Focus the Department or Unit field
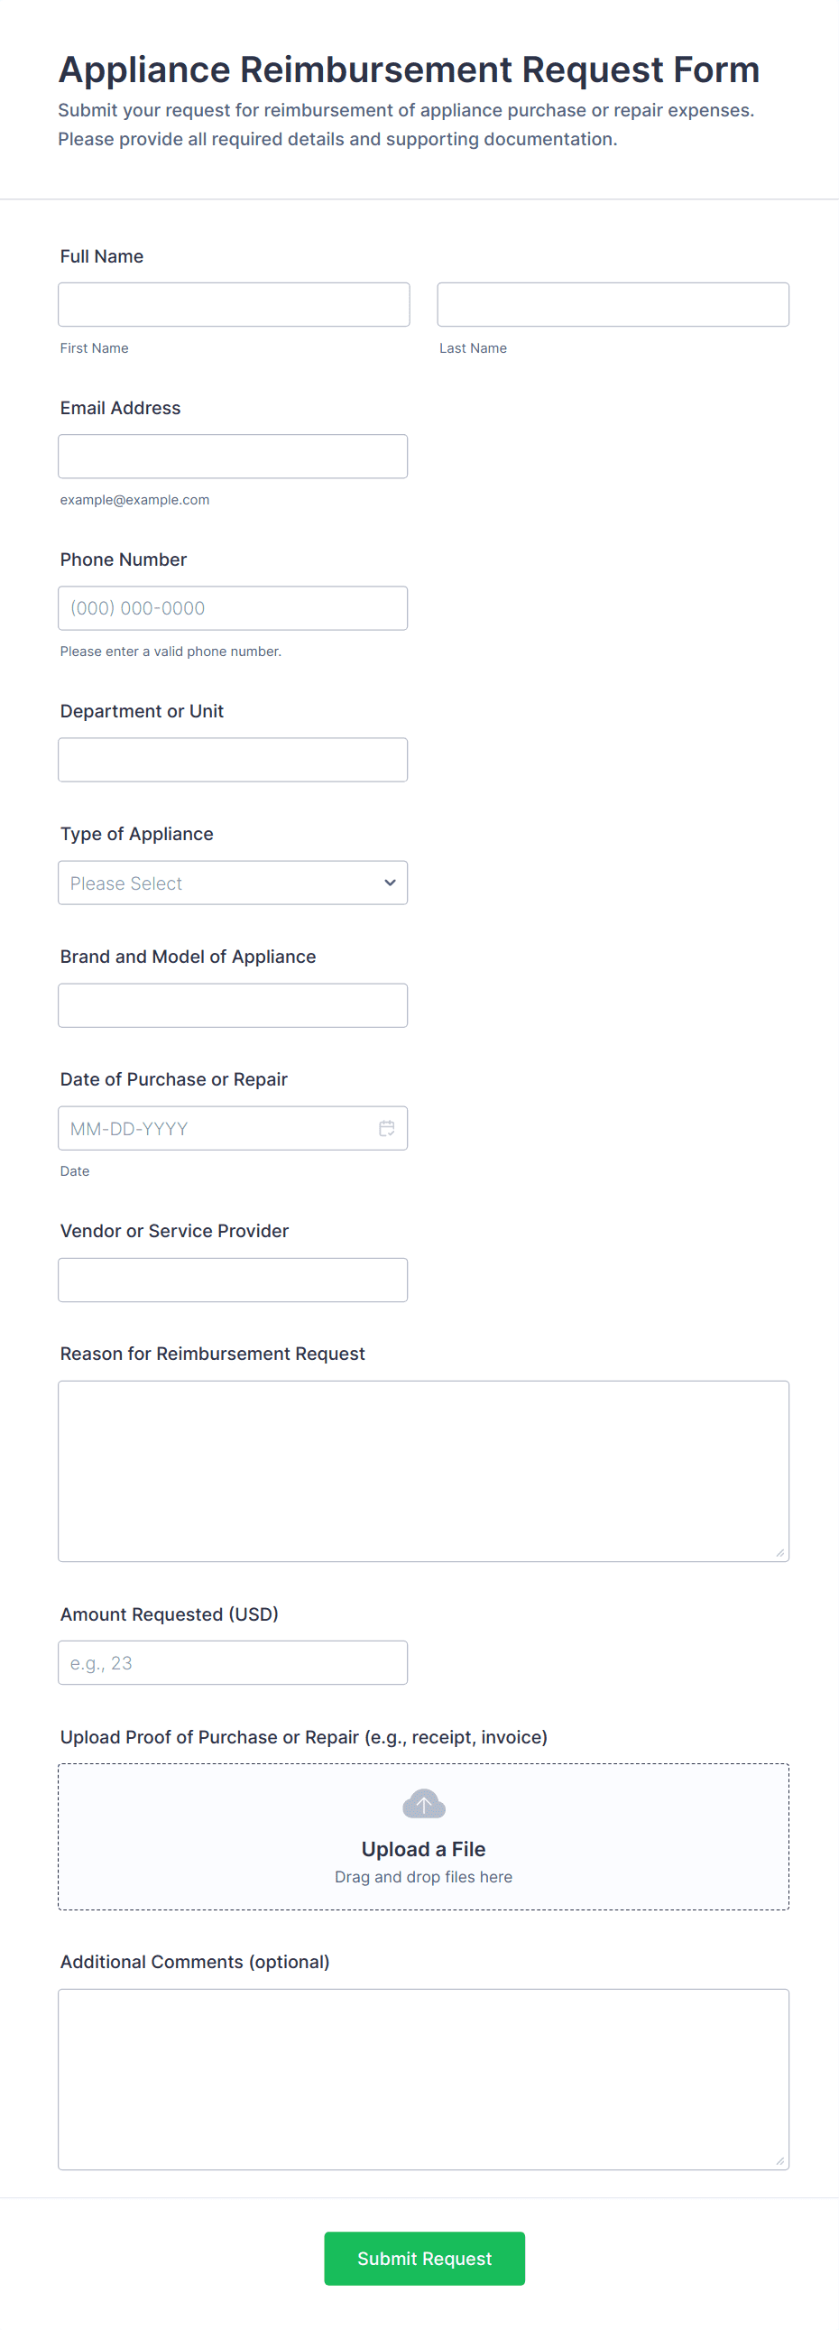839x2330 pixels. pyautogui.click(x=233, y=760)
